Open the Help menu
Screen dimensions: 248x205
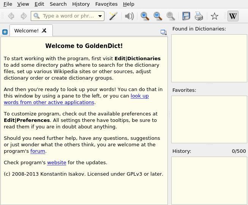tap(129, 4)
